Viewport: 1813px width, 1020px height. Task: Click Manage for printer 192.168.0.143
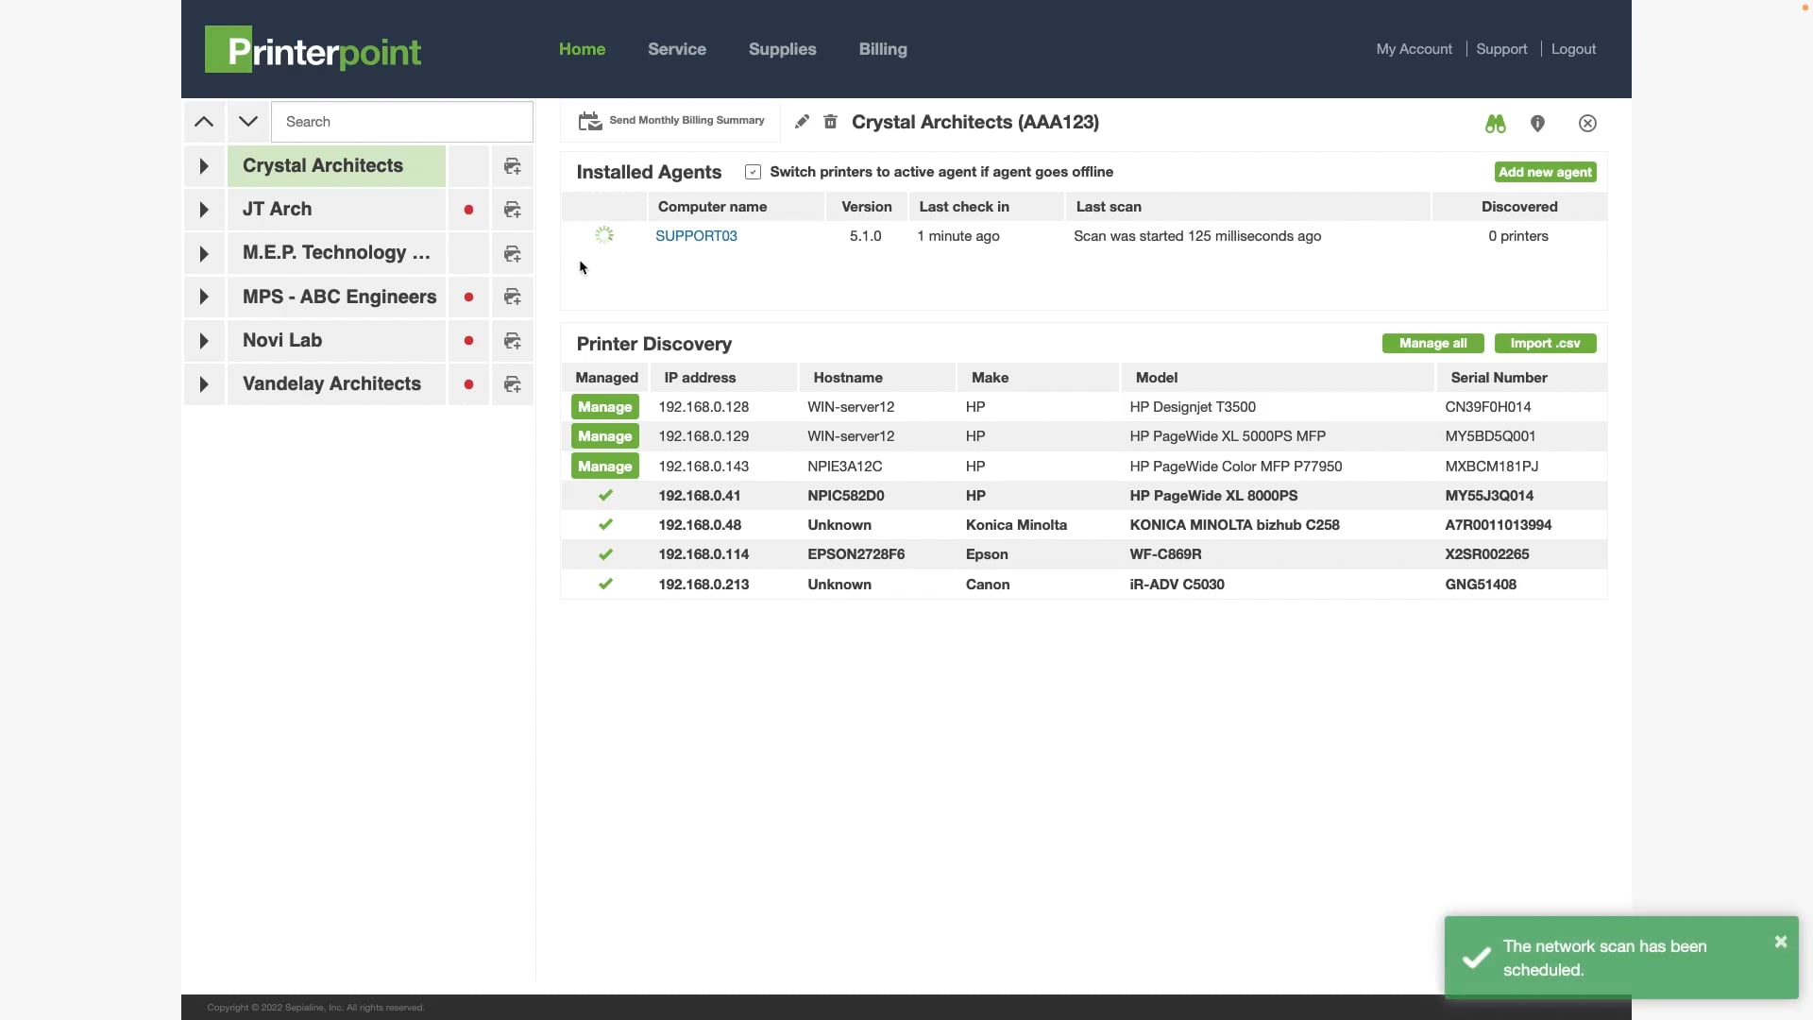[x=605, y=466]
